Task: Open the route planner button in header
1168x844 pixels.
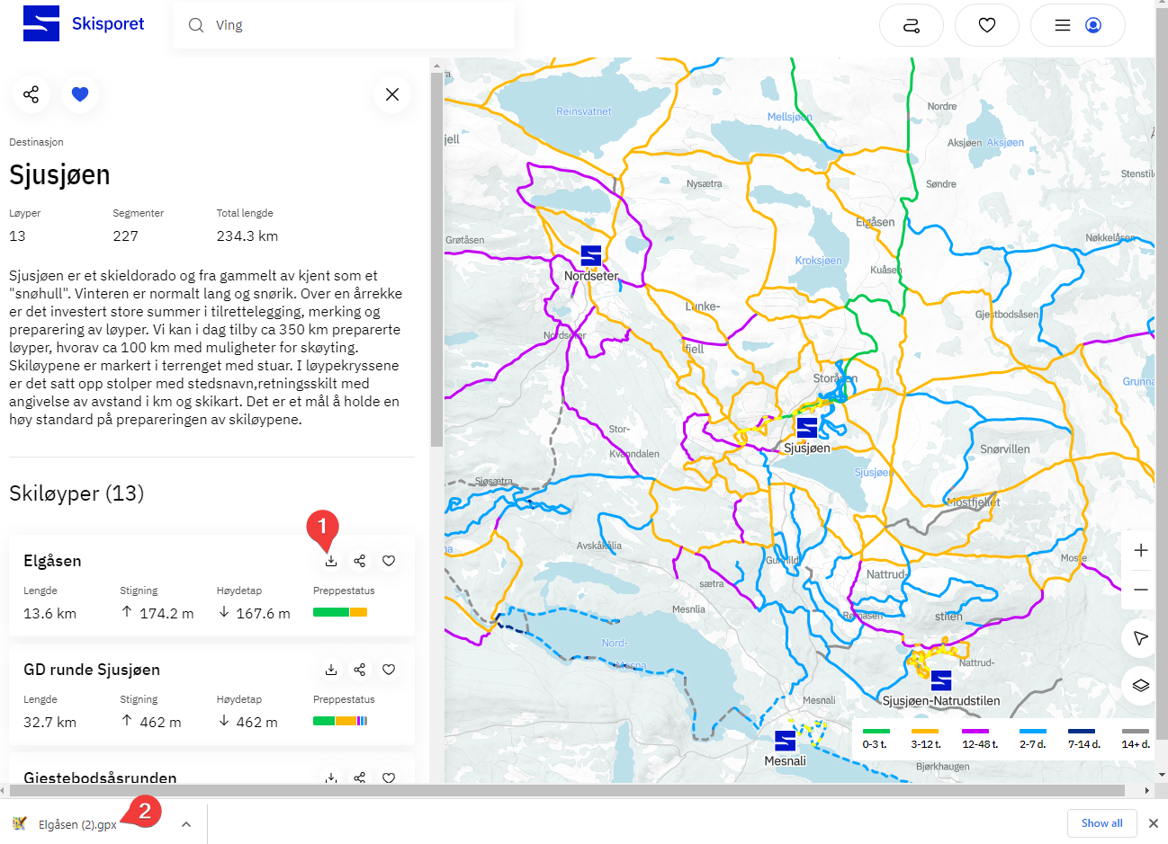Action: [912, 25]
